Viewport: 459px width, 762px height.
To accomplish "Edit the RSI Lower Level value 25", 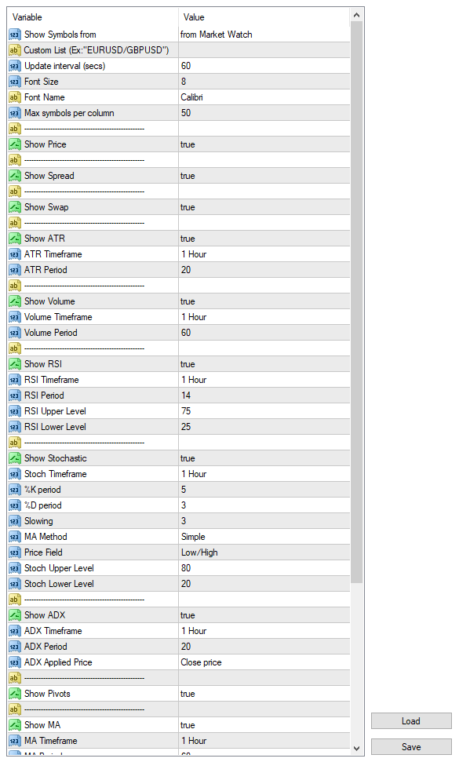I will [x=264, y=427].
